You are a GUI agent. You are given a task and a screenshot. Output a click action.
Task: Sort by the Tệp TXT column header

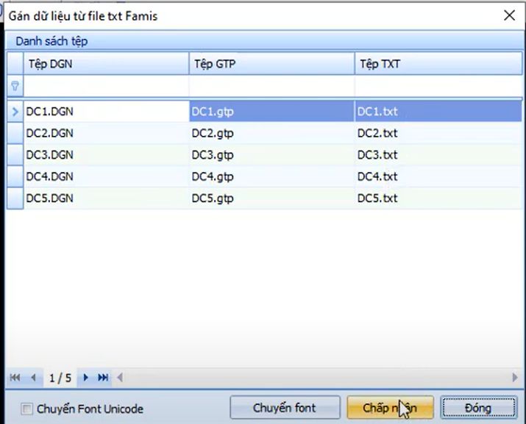pyautogui.click(x=438, y=64)
